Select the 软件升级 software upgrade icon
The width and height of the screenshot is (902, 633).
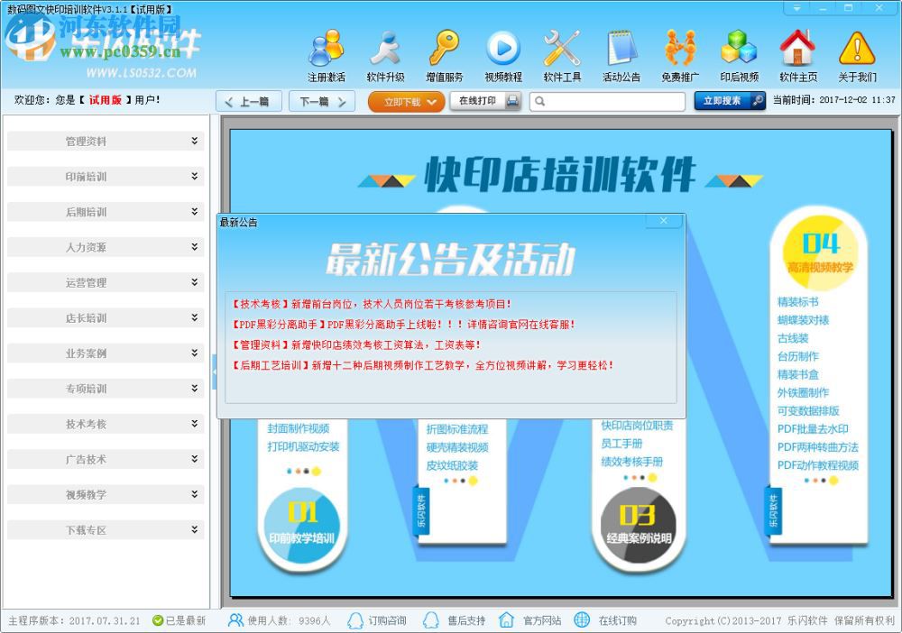point(386,54)
